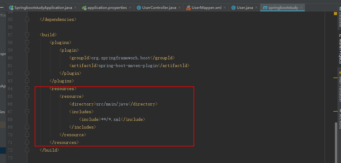Viewport: 341px width, 163px height.
Task: Click fold marker at closing resources line 71
Action: 27,142
